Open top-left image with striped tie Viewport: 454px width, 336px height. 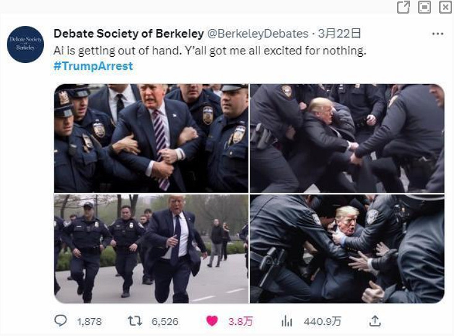[151, 138]
